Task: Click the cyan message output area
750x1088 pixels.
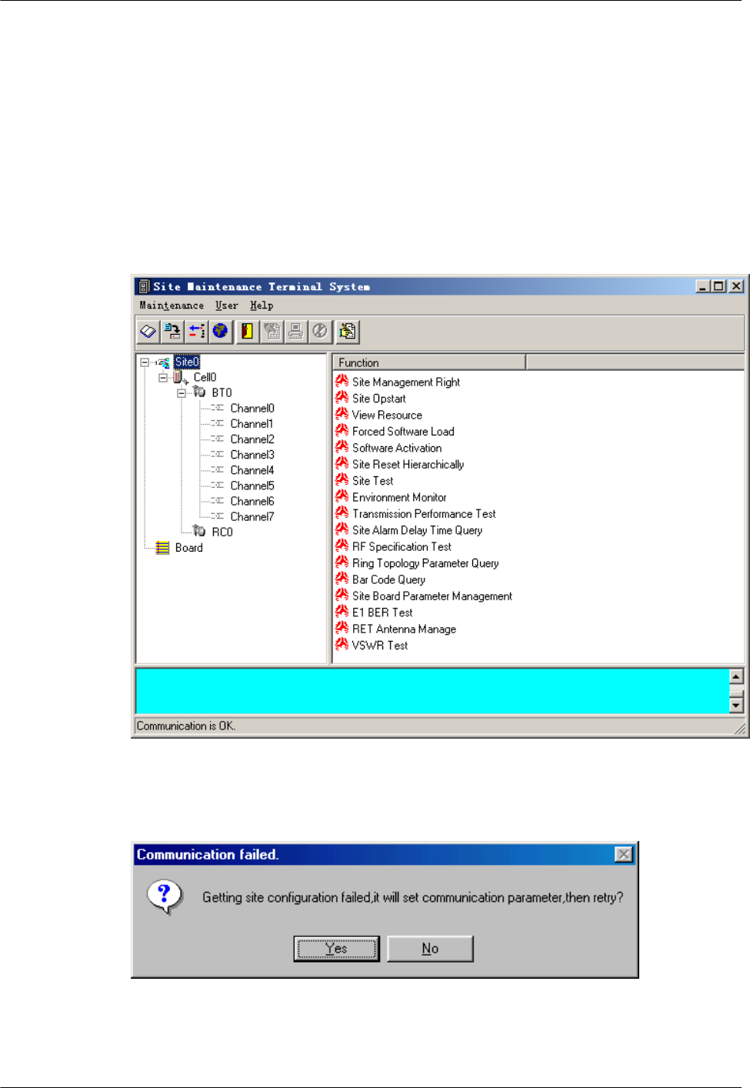Action: point(432,691)
